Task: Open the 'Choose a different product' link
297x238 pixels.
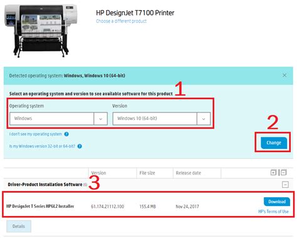Action: pos(121,21)
